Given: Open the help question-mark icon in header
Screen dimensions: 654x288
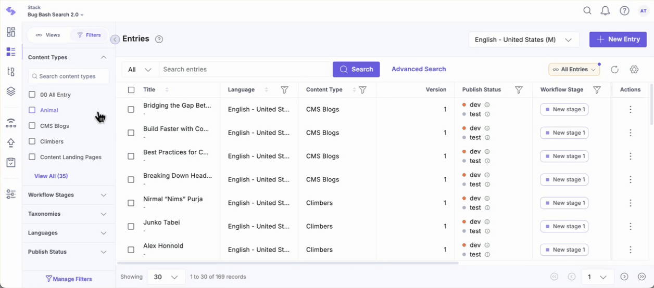Looking at the screenshot, I should (624, 11).
